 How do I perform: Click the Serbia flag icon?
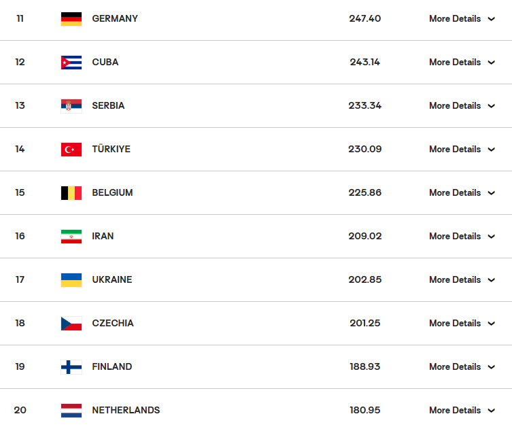[x=71, y=106]
